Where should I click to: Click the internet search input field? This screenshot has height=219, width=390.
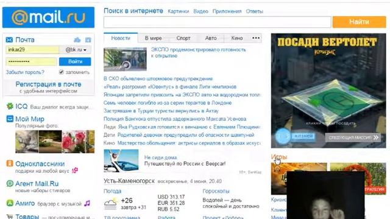click(x=218, y=22)
